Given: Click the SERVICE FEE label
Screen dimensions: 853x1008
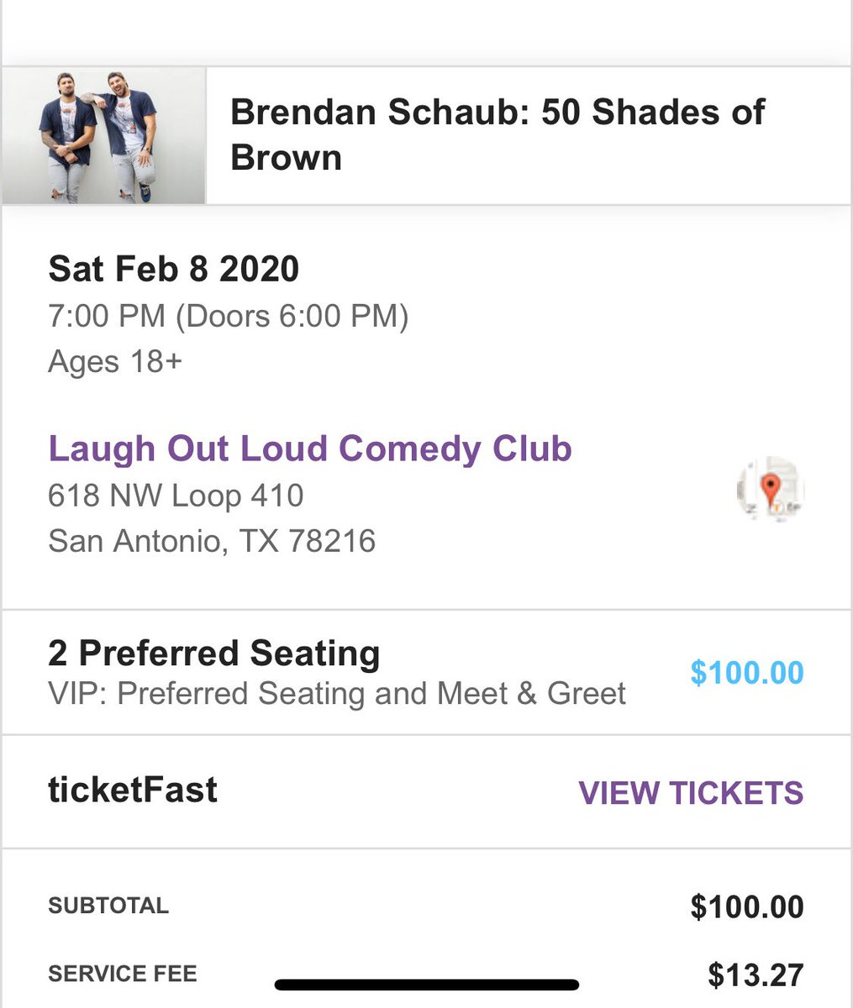Looking at the screenshot, I should click(x=123, y=974).
